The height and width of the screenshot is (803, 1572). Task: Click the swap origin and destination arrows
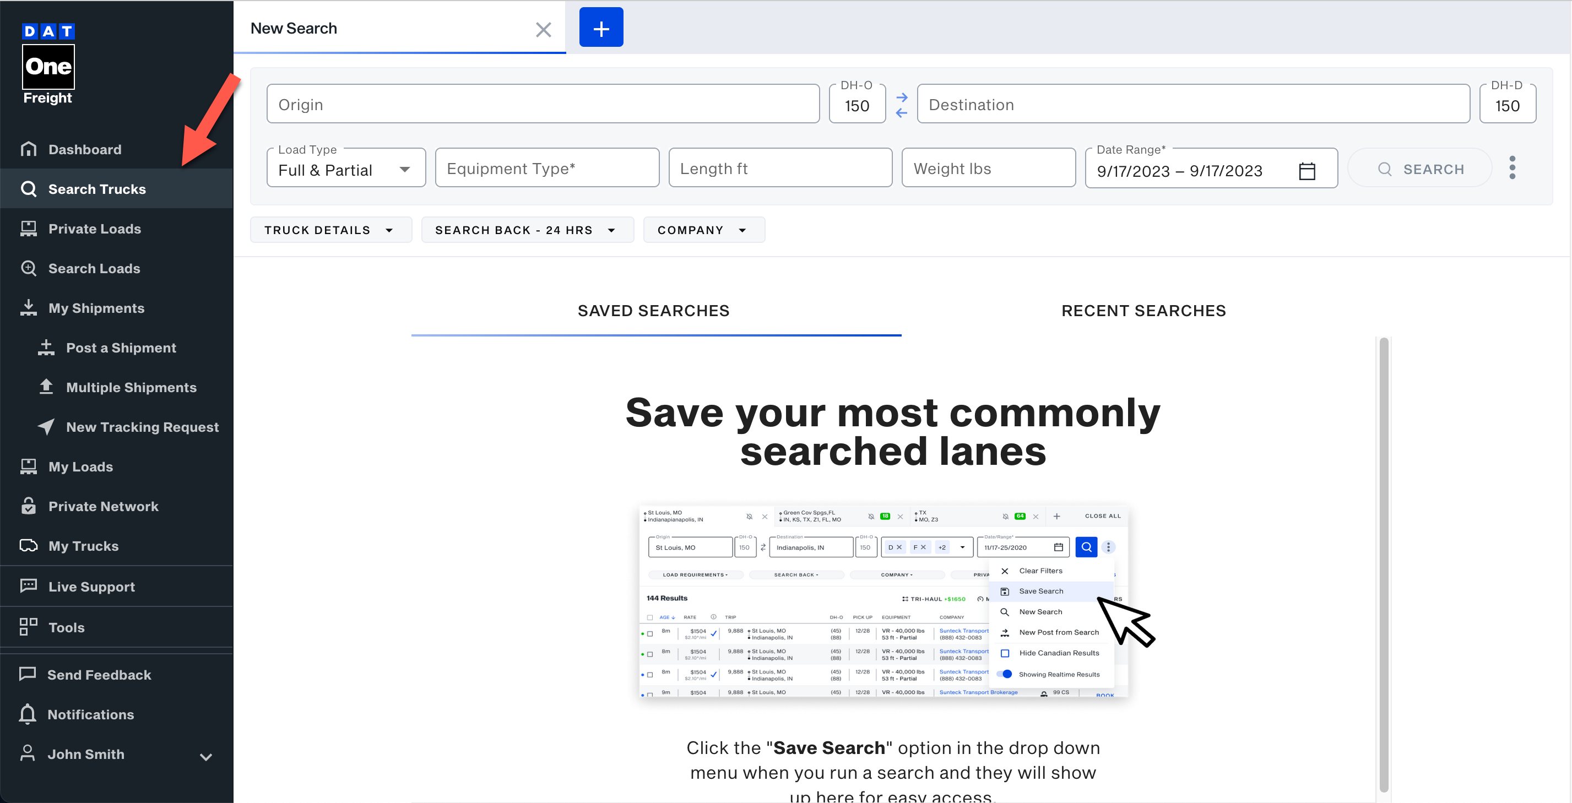tap(901, 105)
